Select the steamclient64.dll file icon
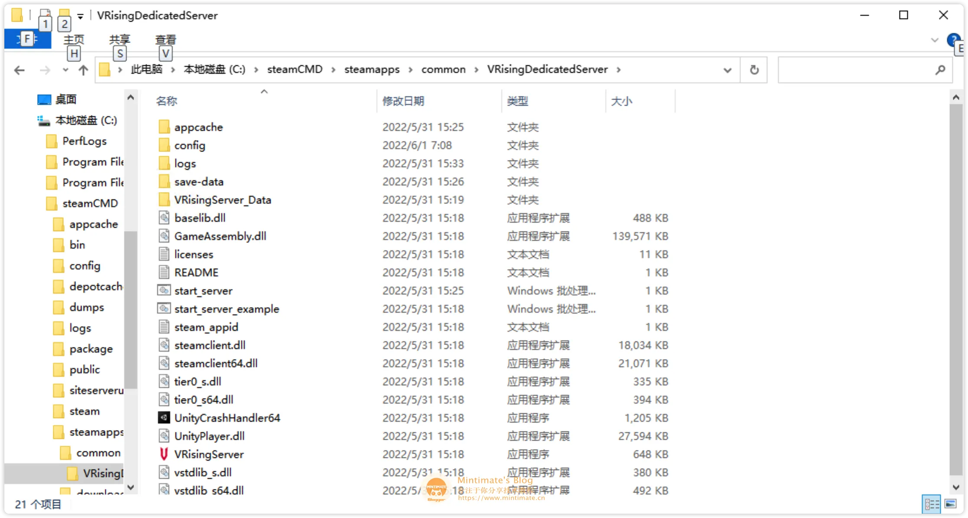The image size is (968, 518). [x=164, y=363]
